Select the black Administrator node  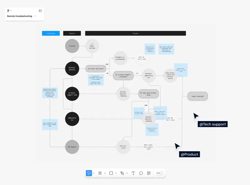point(72,119)
